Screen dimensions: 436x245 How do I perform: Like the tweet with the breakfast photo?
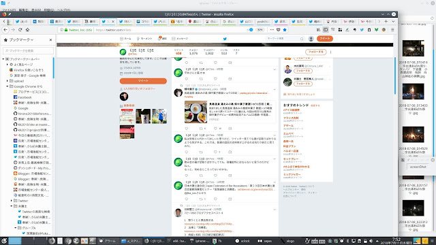click(x=215, y=129)
